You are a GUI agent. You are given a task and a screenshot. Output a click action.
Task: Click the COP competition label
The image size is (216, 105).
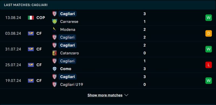click(41, 18)
